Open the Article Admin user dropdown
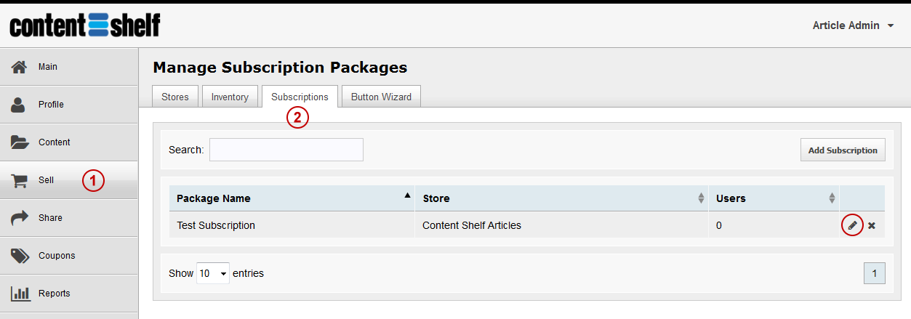This screenshot has height=319, width=911. click(854, 25)
